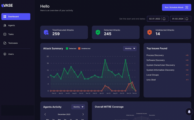Go to next month in calendar
The image size is (194, 120).
tap(83, 114)
